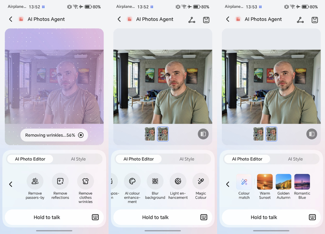This screenshot has width=325, height=234.
Task: Tap Hold to talk in right screen
Action: [x=264, y=217]
